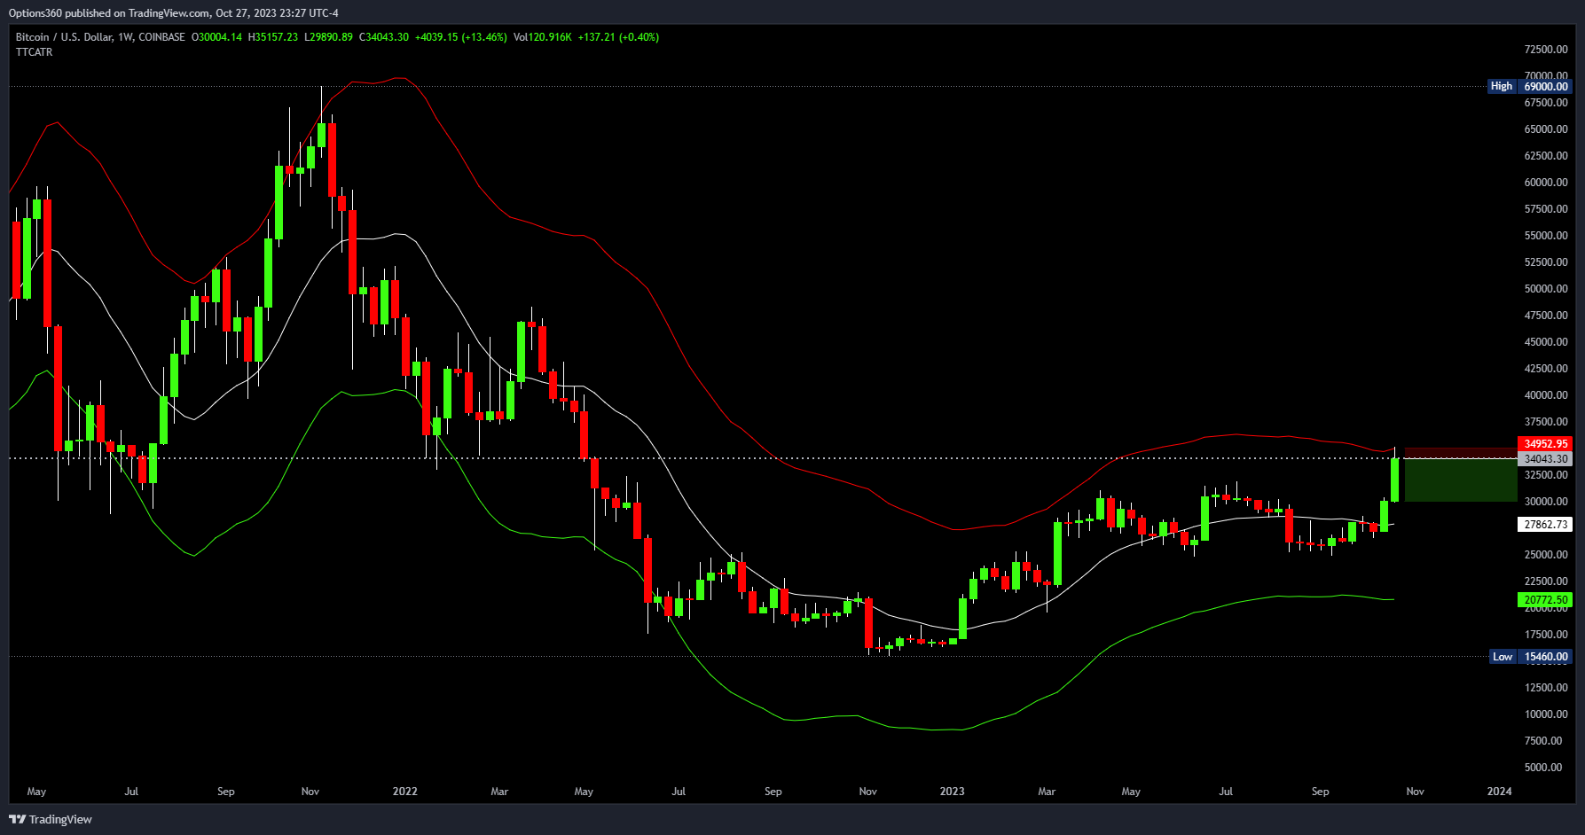Click the 69000.00 high price tag
Viewport: 1585px width, 835px height.
pyautogui.click(x=1545, y=86)
